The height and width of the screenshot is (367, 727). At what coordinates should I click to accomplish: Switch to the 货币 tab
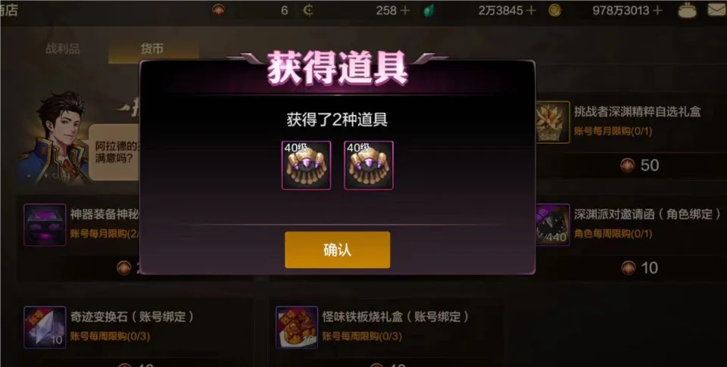tap(152, 48)
